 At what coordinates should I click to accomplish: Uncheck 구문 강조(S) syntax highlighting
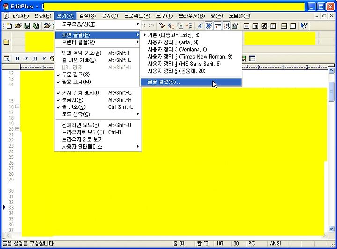click(x=98, y=75)
